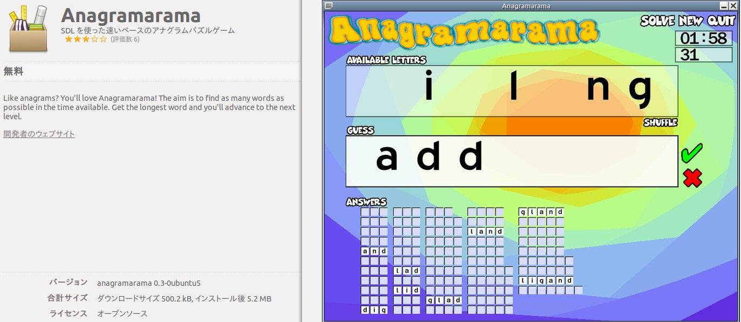Click the QUIT button

721,21
